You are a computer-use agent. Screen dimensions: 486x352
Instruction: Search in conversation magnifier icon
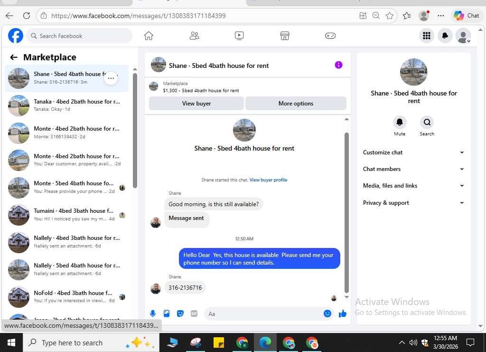[427, 122]
